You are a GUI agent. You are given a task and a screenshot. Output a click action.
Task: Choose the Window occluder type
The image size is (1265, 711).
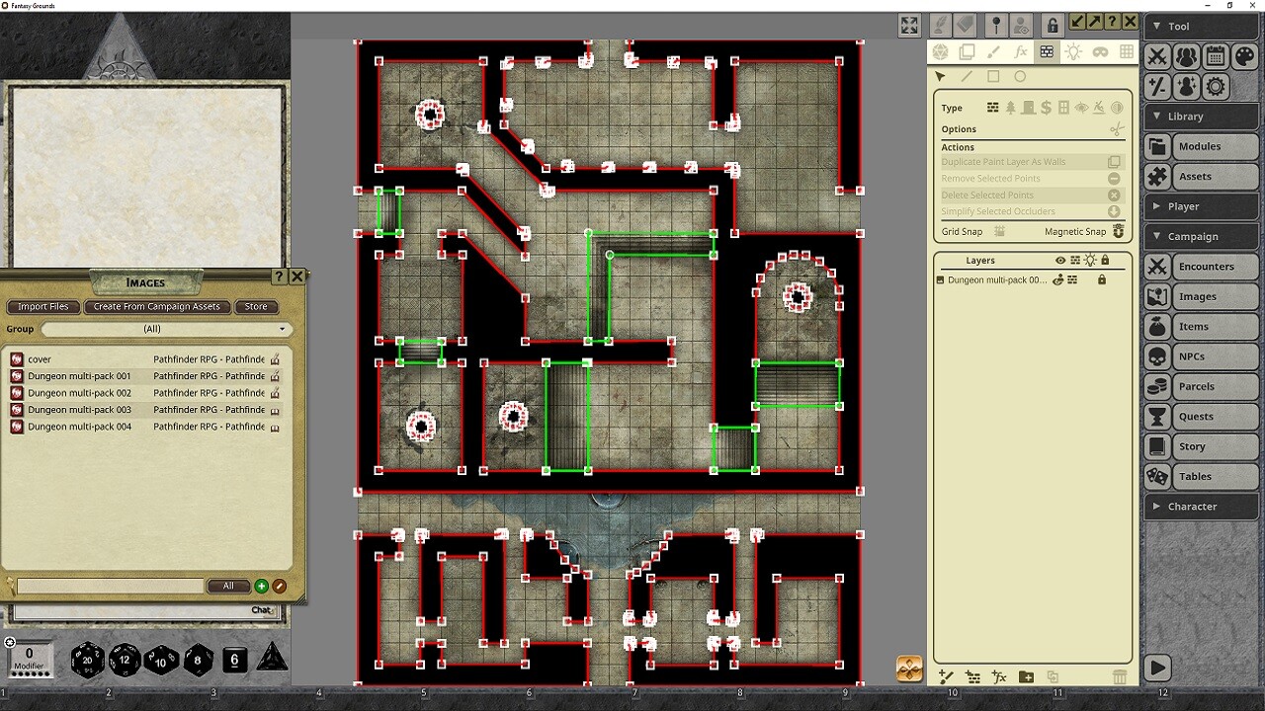1064,107
